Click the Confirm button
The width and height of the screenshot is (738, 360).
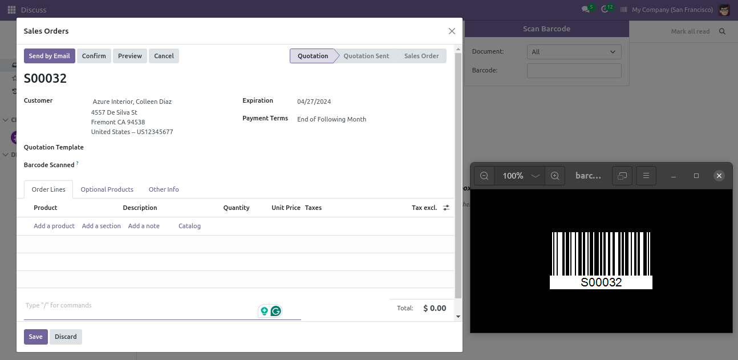coord(94,56)
